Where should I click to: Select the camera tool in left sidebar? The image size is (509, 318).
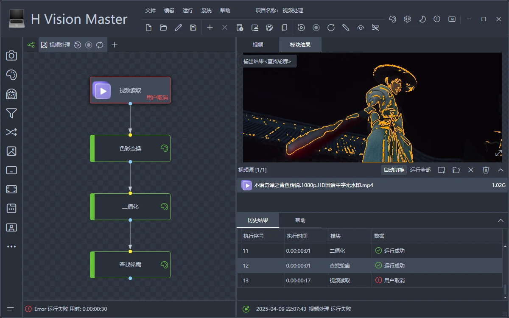(x=11, y=56)
